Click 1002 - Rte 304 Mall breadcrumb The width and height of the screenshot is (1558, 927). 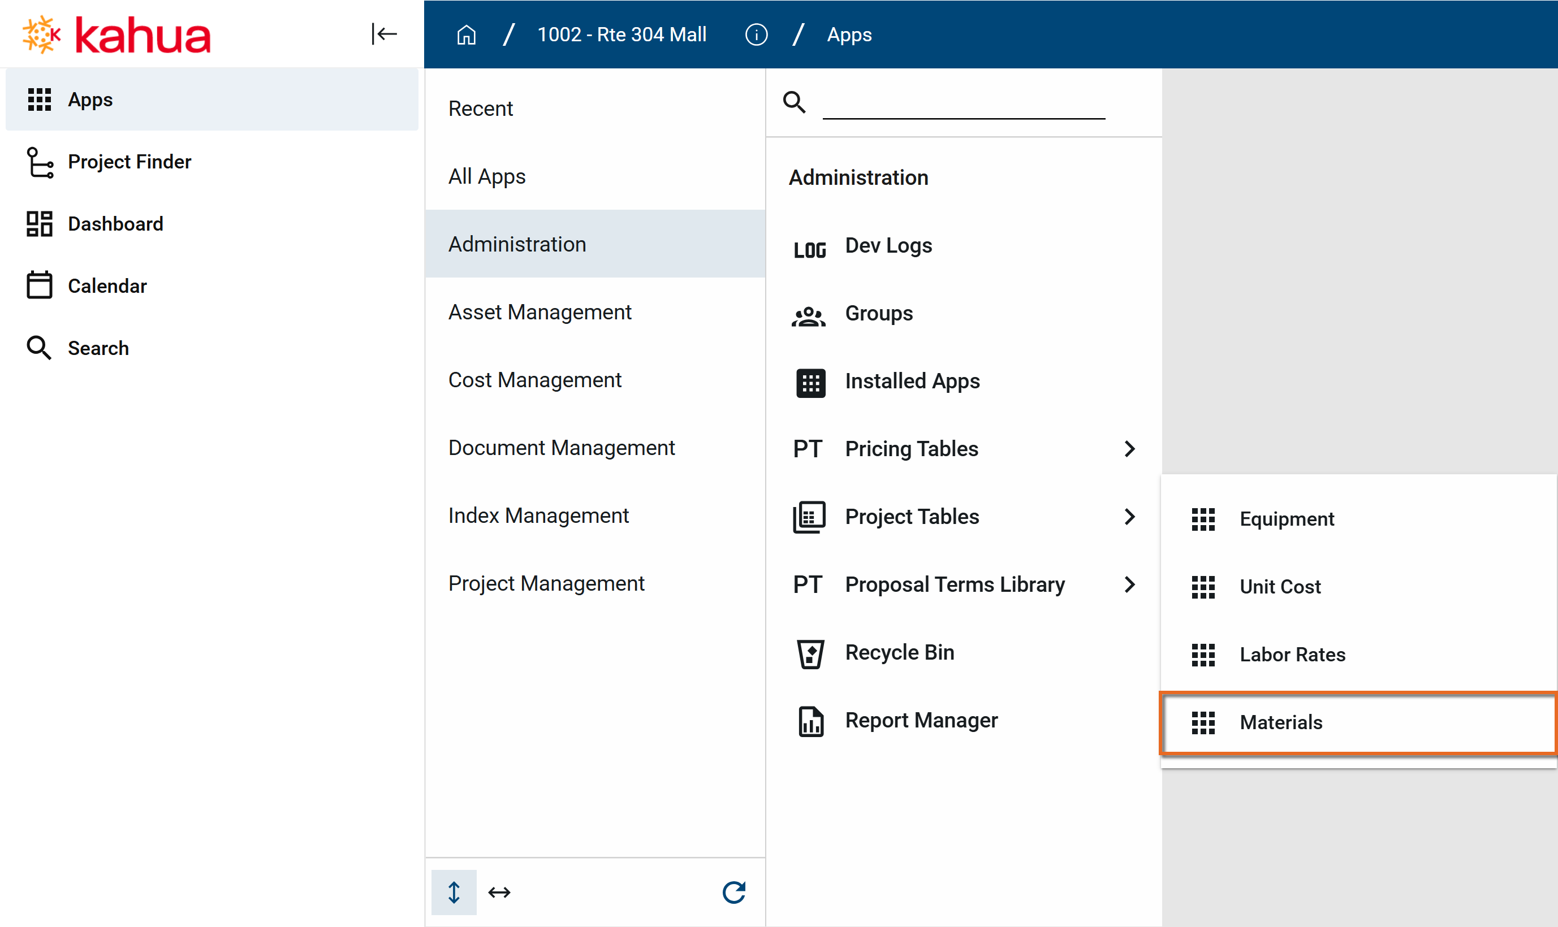(621, 35)
